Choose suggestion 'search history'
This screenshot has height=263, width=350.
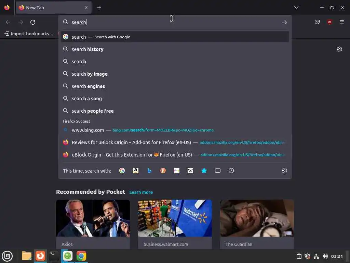175,49
